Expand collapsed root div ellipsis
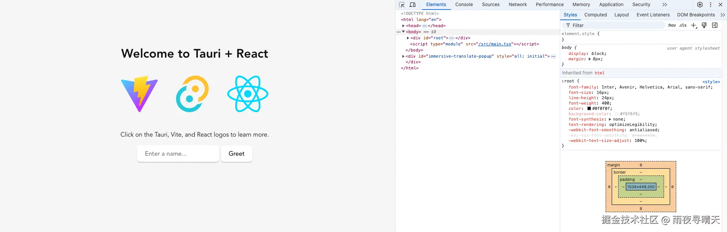The width and height of the screenshot is (727, 232). click(x=452, y=38)
